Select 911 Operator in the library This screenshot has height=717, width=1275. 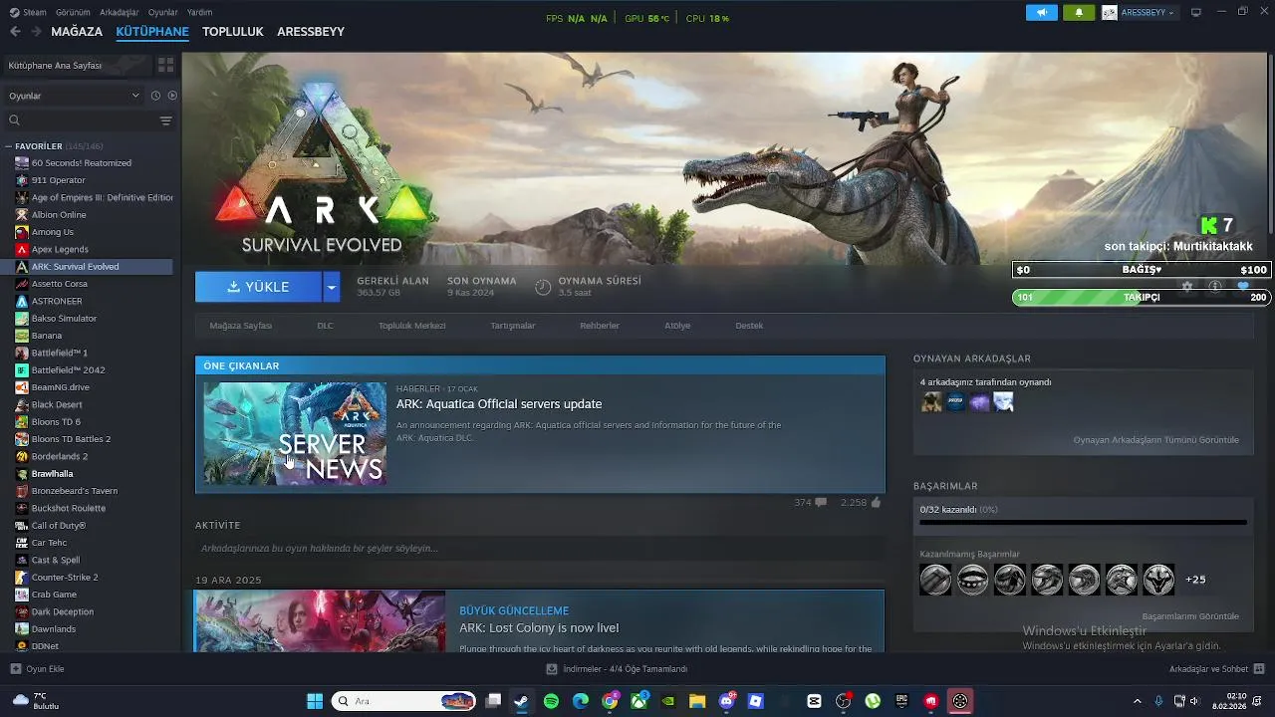(x=58, y=180)
